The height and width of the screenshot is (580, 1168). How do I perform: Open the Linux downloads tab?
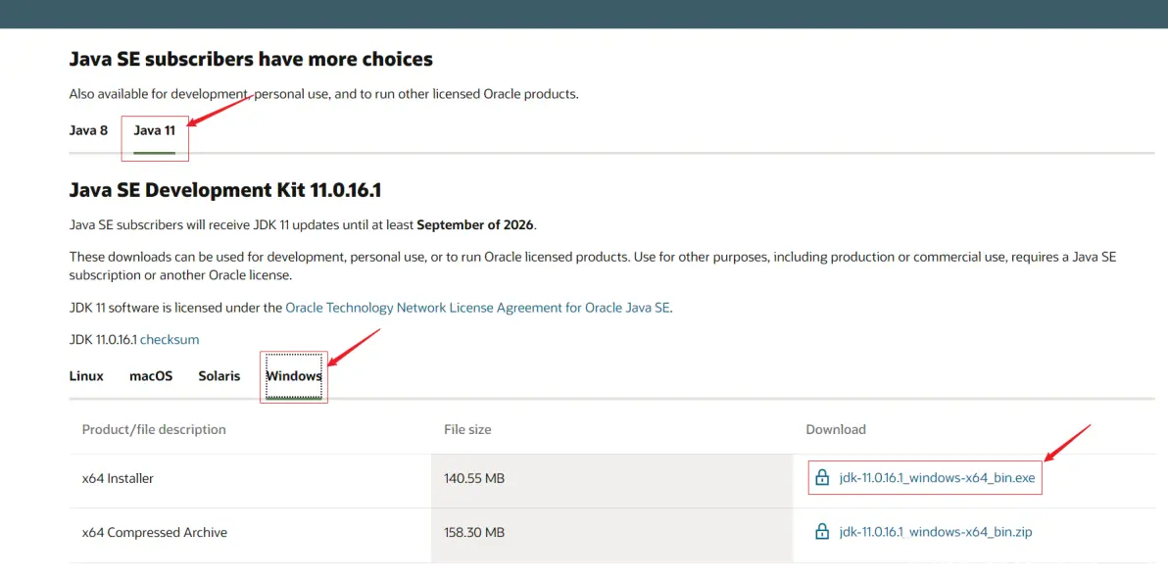[x=86, y=376]
